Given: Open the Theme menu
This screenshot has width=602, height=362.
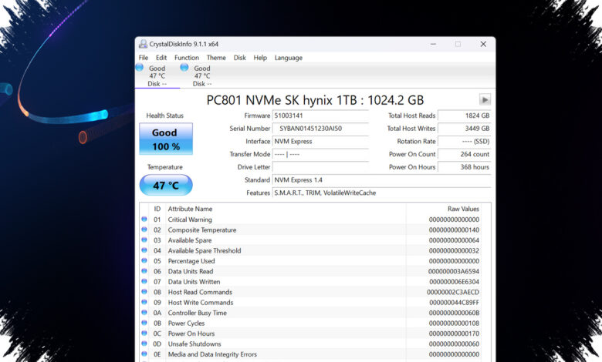Looking at the screenshot, I should click(216, 58).
